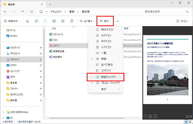
Task: Click the Cut scissors icon in toolbar
Action: click(x=28, y=21)
